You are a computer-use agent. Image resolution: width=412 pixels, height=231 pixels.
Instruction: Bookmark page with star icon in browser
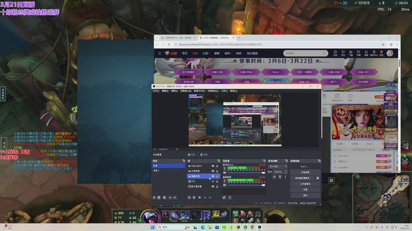[x=383, y=45]
